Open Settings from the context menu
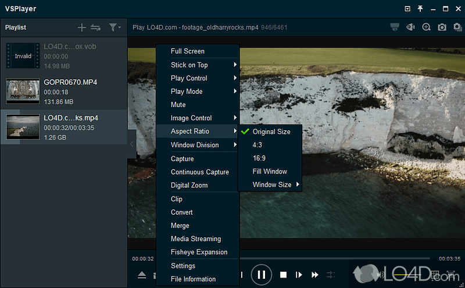The height and width of the screenshot is (288, 465). tap(198, 266)
